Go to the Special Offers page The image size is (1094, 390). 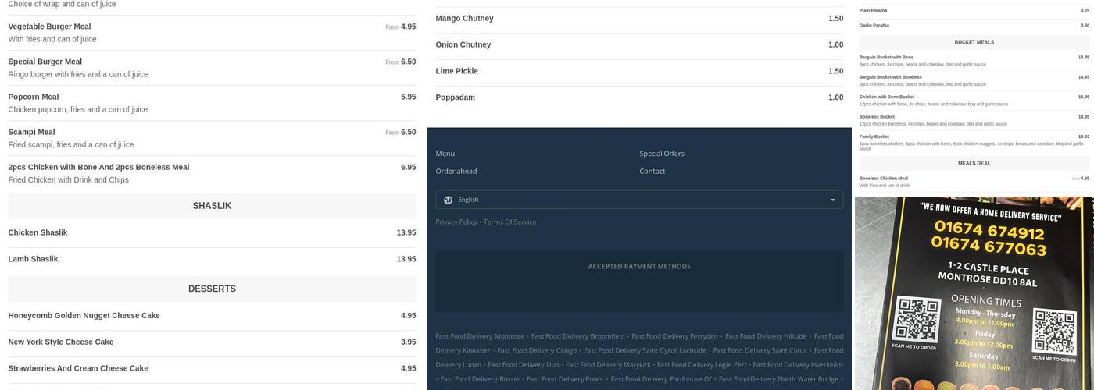pos(661,154)
